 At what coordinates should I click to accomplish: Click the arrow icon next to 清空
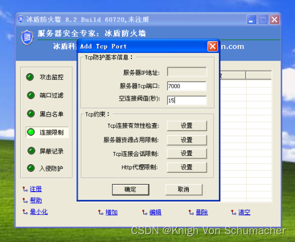234,212
